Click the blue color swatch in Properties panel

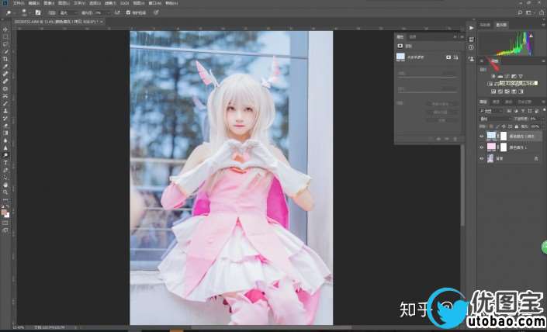click(x=400, y=57)
